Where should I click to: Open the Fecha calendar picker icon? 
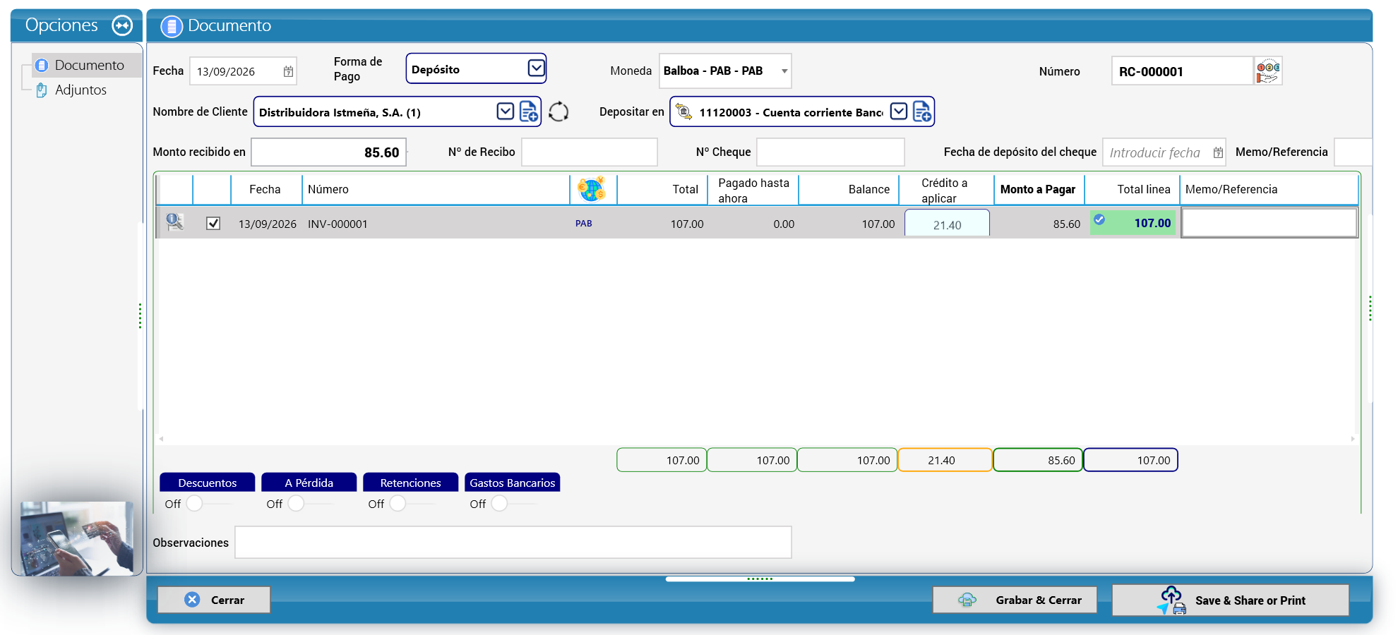tap(288, 71)
